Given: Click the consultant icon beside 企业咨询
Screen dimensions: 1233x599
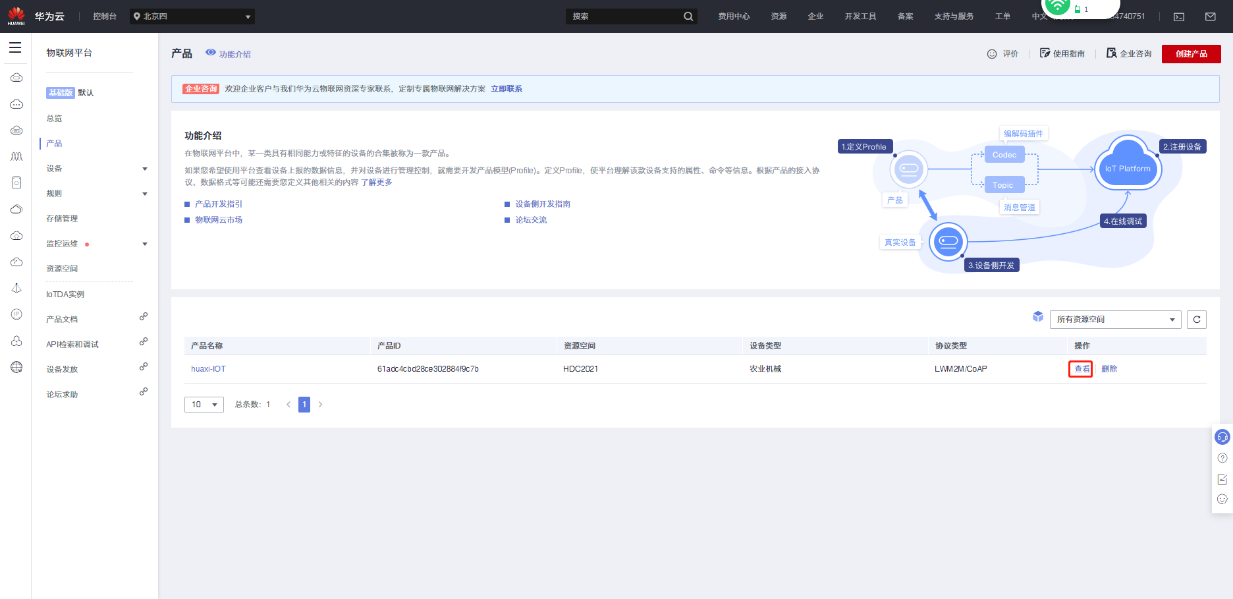Looking at the screenshot, I should point(1112,53).
